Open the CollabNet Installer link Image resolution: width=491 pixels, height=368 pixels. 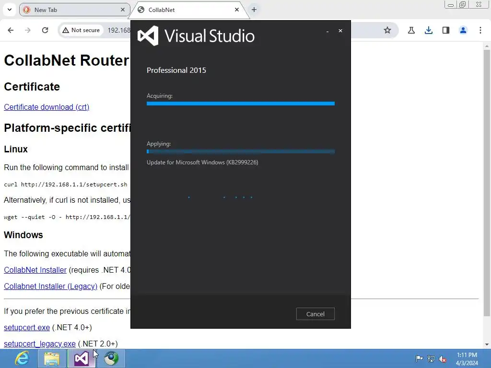(x=35, y=270)
